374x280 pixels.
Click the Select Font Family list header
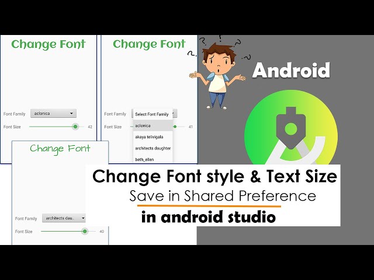click(153, 114)
